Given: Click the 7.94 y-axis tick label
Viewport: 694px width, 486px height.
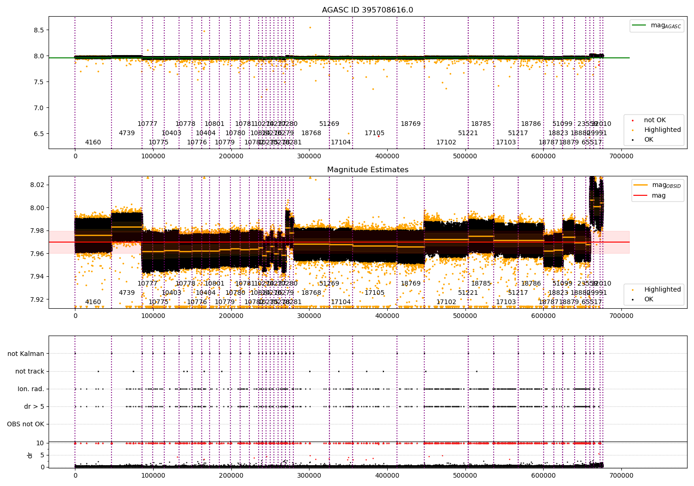Looking at the screenshot, I should pos(37,276).
